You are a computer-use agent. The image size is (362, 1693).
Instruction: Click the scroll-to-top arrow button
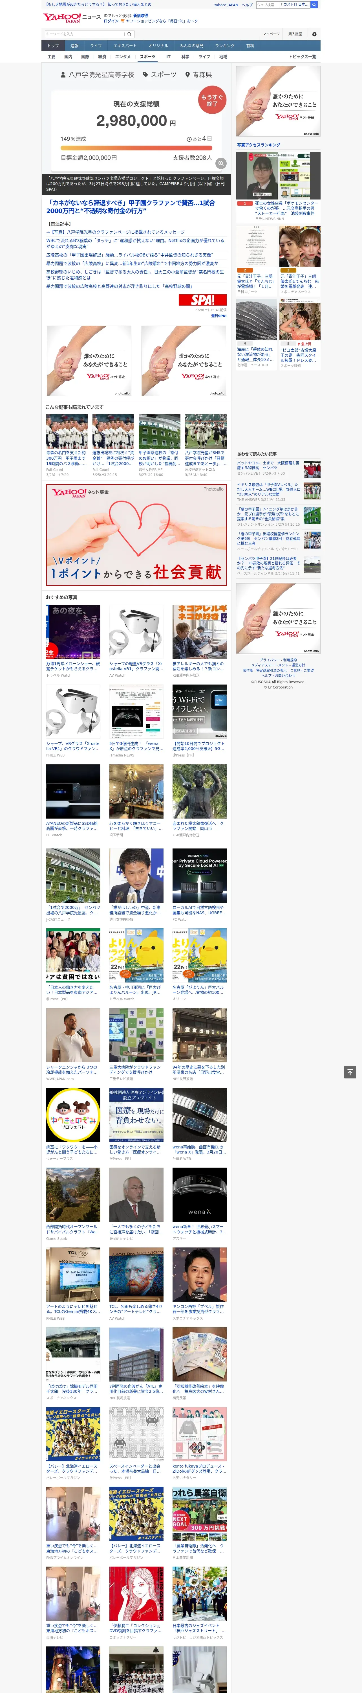[350, 1072]
